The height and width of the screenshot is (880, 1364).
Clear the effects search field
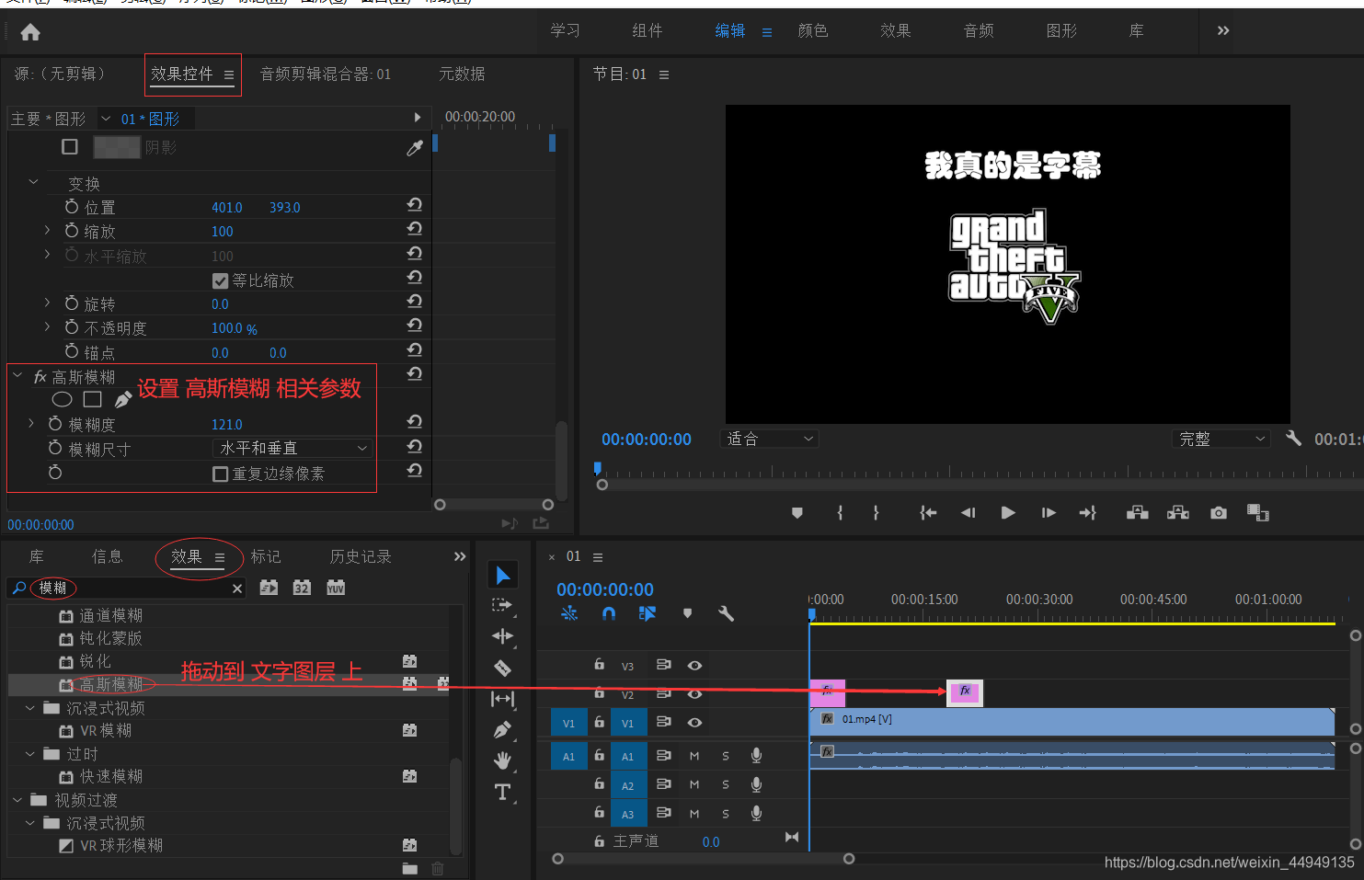click(x=237, y=589)
